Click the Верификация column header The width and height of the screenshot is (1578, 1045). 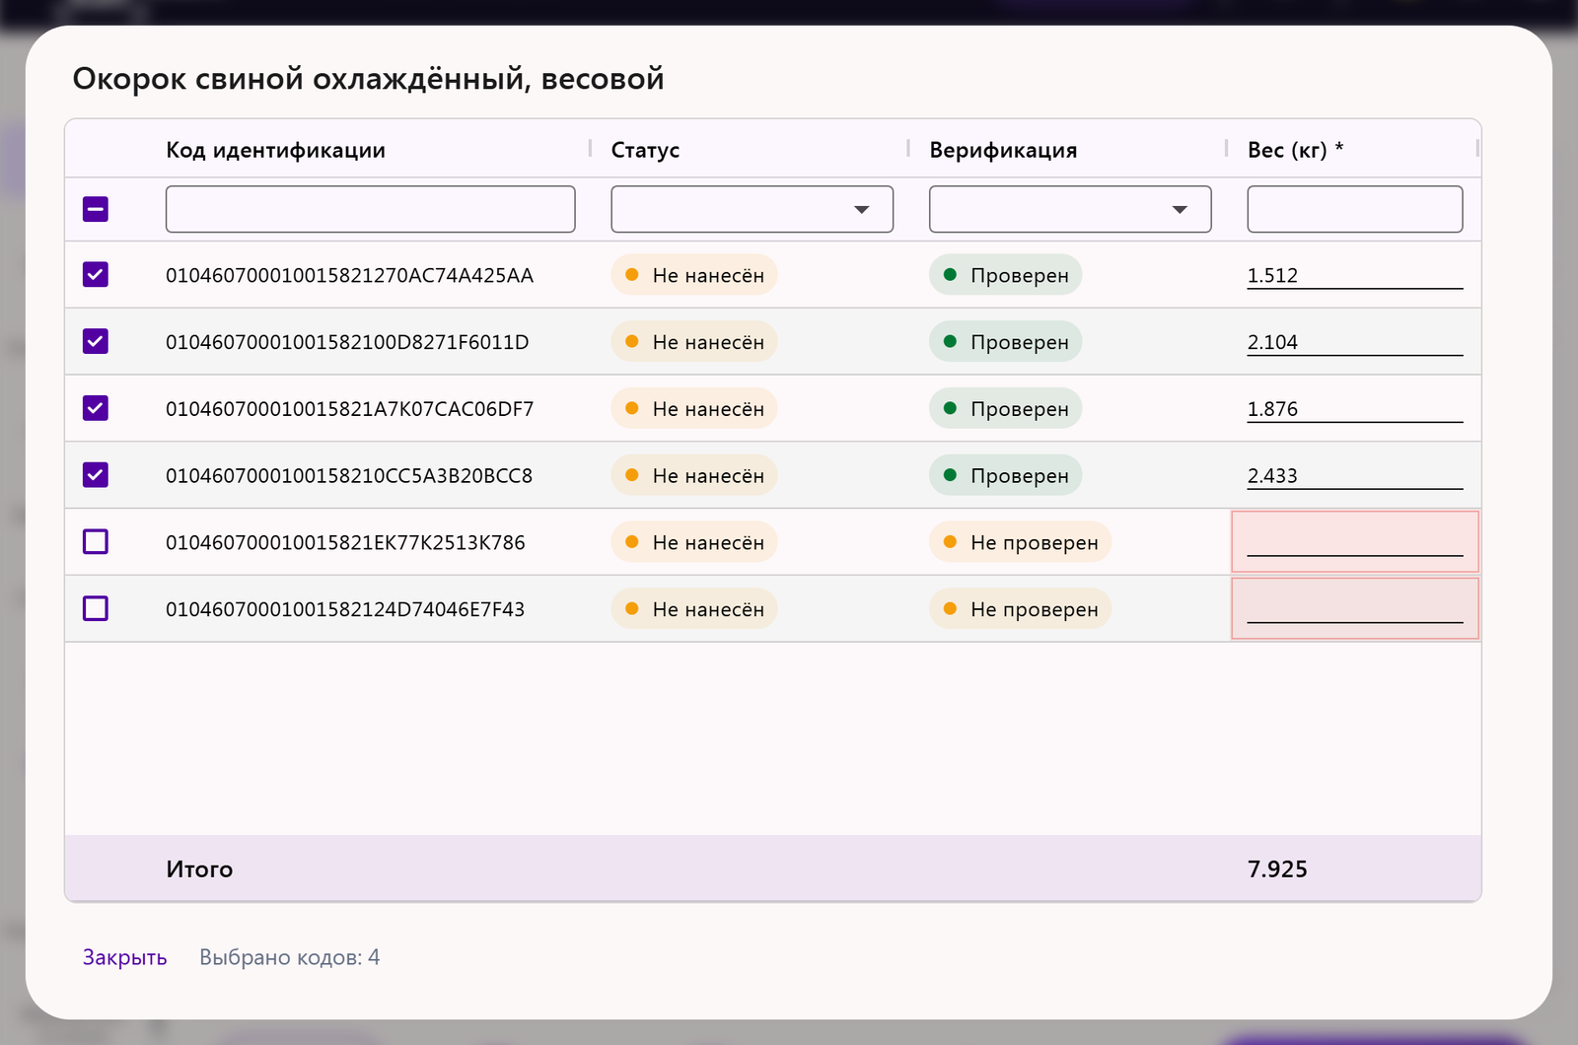click(x=1003, y=150)
